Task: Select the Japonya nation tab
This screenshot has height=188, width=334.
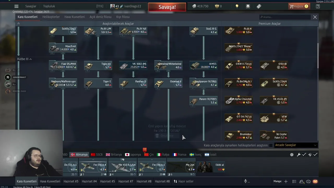Action: coord(133,155)
